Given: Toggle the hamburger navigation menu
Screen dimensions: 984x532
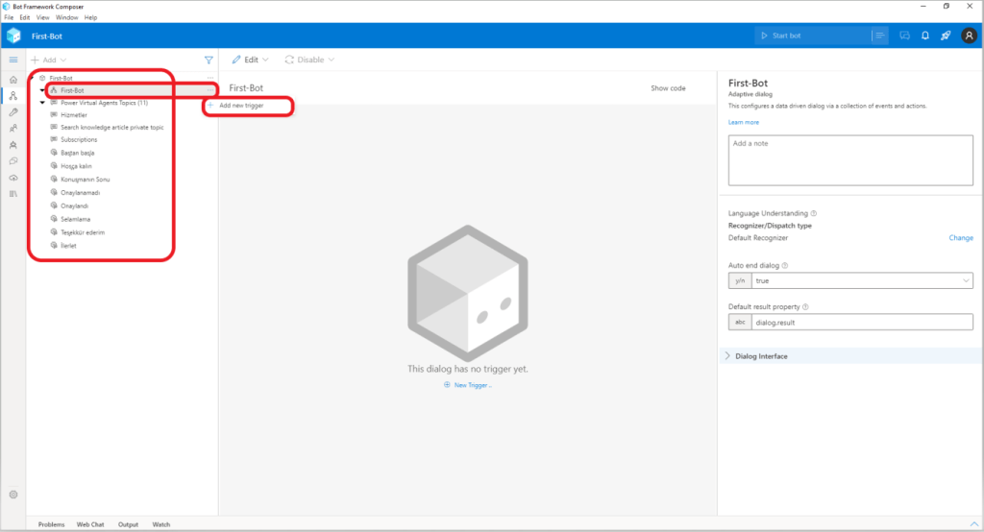Looking at the screenshot, I should tap(12, 60).
